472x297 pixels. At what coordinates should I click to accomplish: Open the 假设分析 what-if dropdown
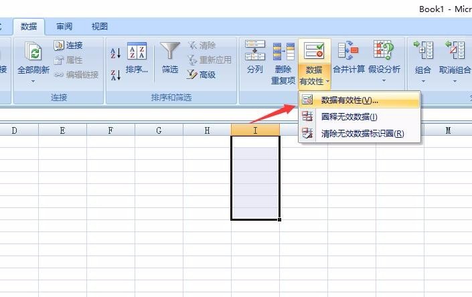[x=384, y=64]
